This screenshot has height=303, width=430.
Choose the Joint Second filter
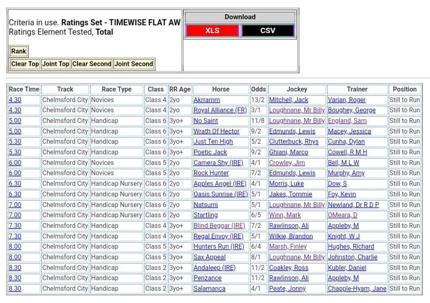[x=134, y=64]
